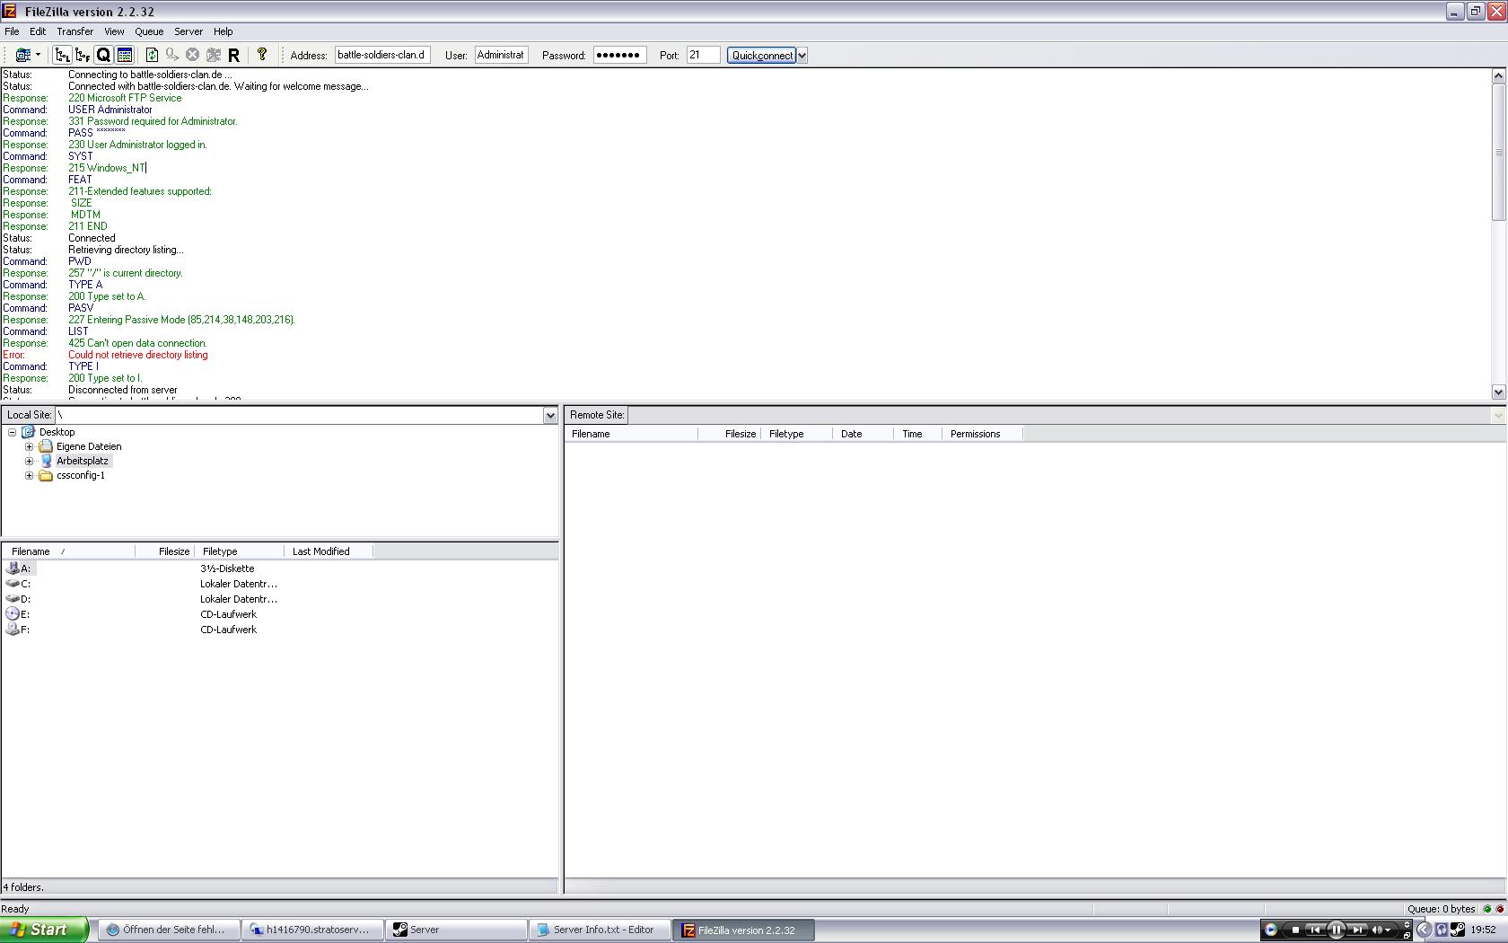Click the Cancel operation toolbar icon

pyautogui.click(x=192, y=55)
